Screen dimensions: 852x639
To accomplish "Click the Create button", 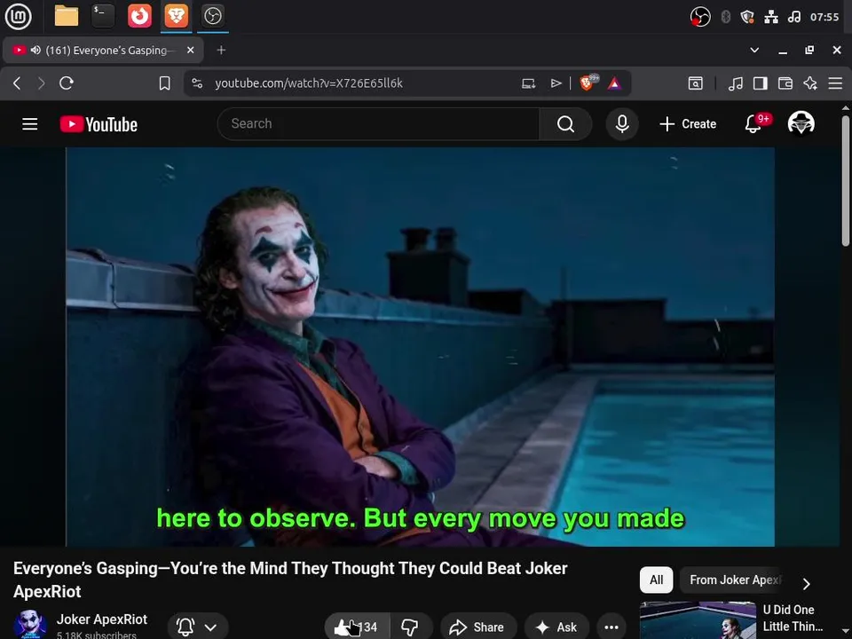I will [688, 124].
